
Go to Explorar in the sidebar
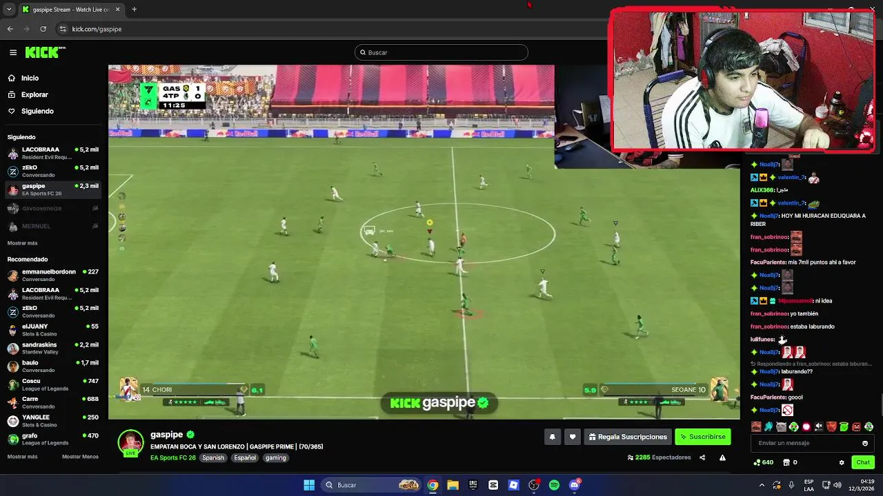(34, 95)
